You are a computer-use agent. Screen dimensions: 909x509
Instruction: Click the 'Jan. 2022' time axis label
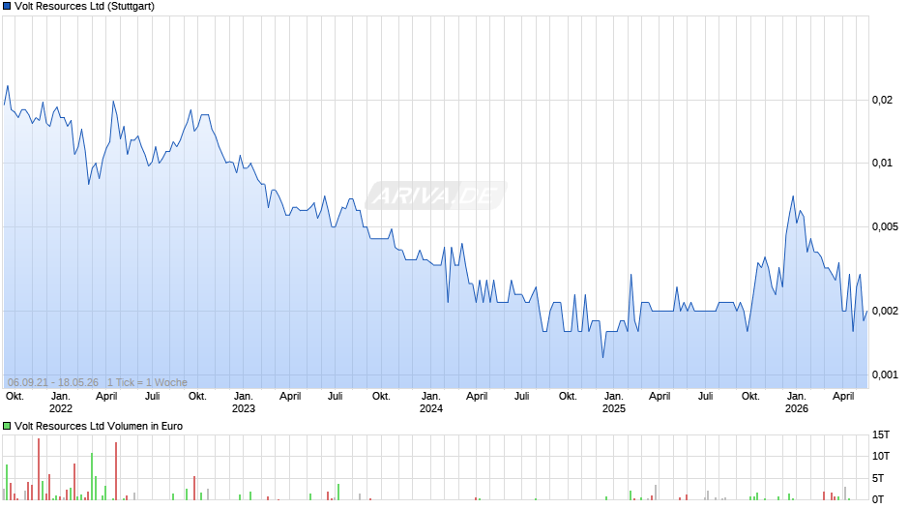(x=61, y=403)
